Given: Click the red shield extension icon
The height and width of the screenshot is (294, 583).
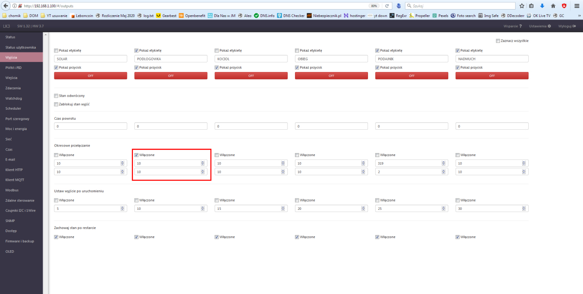Looking at the screenshot, I should point(564,6).
